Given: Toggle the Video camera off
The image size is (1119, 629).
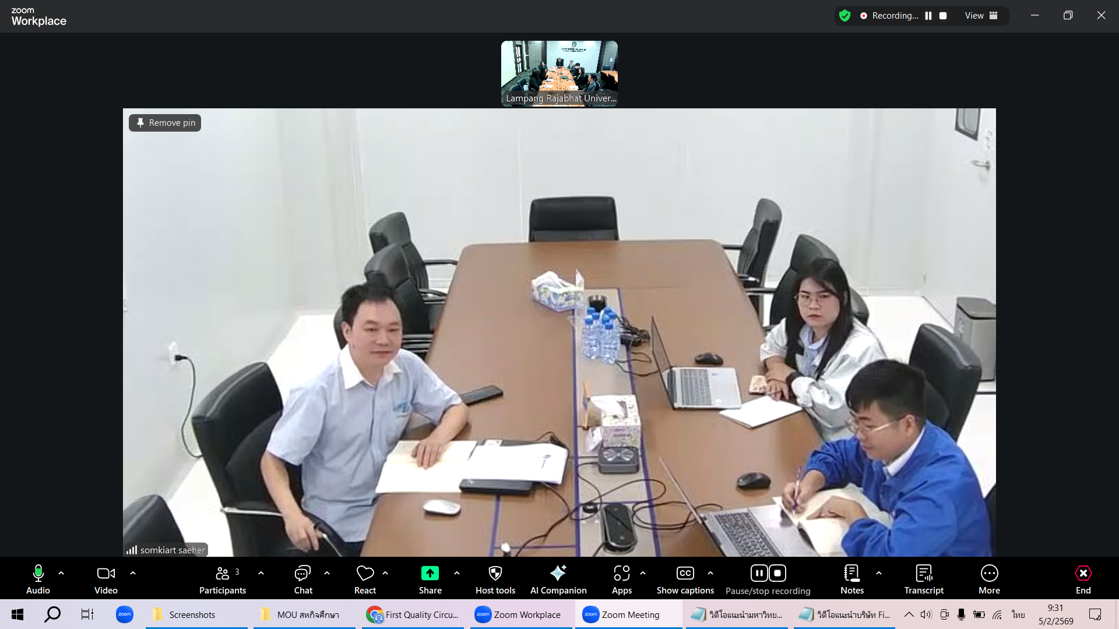Looking at the screenshot, I should [105, 574].
